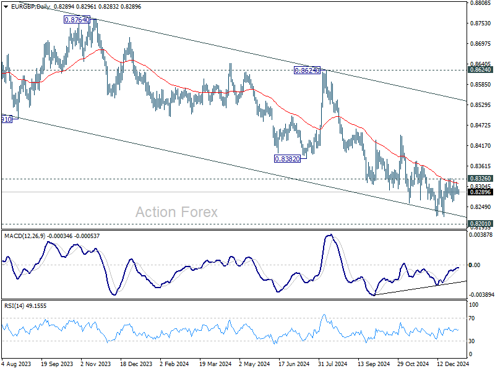Click the 2 Feb 2024 date label
The height and width of the screenshot is (371, 495).
[174, 364]
